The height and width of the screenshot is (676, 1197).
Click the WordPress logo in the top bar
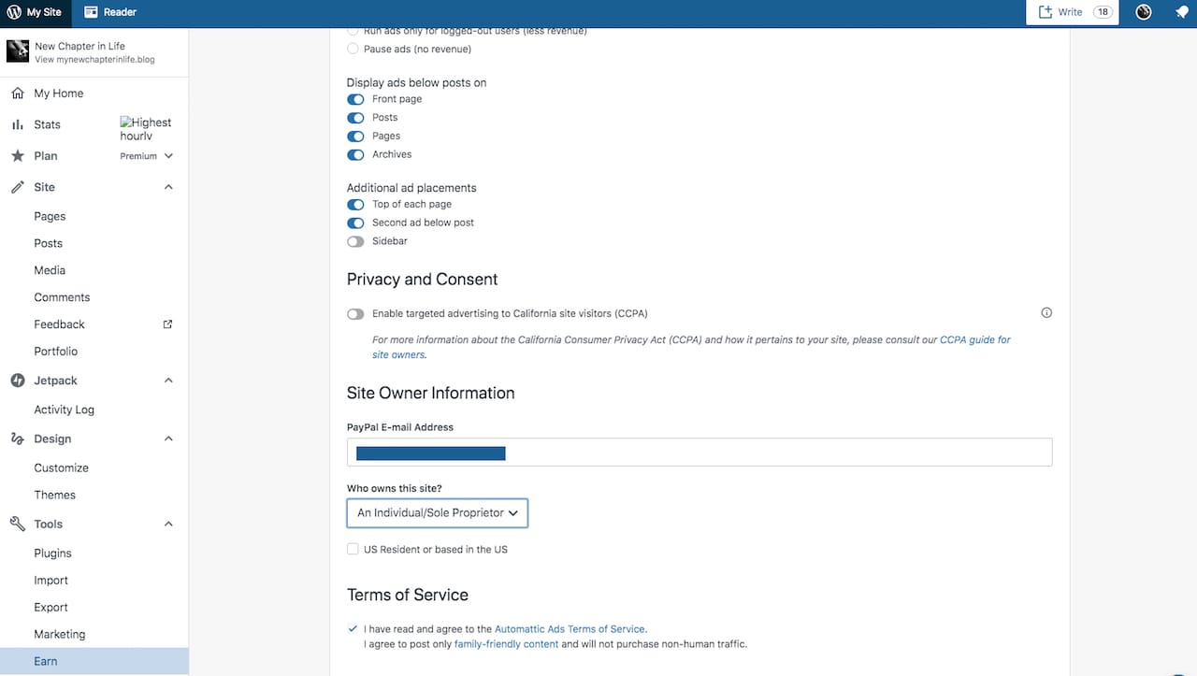(x=14, y=12)
